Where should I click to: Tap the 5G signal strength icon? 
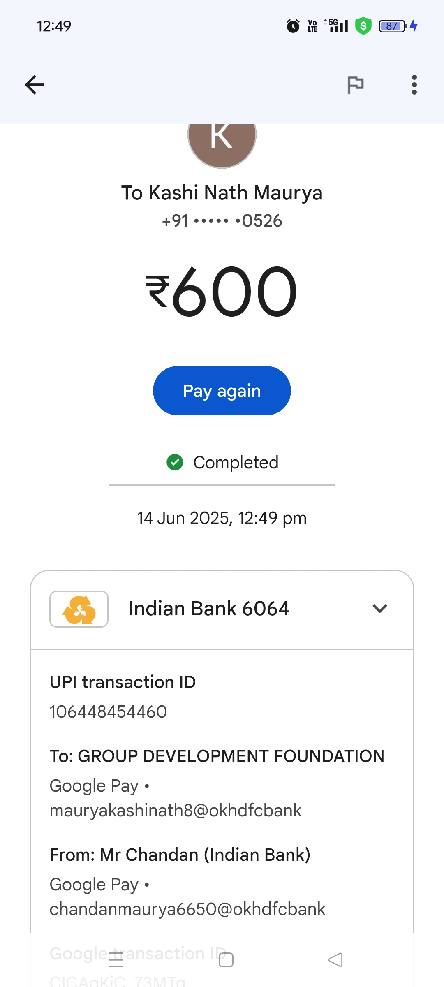point(338,25)
